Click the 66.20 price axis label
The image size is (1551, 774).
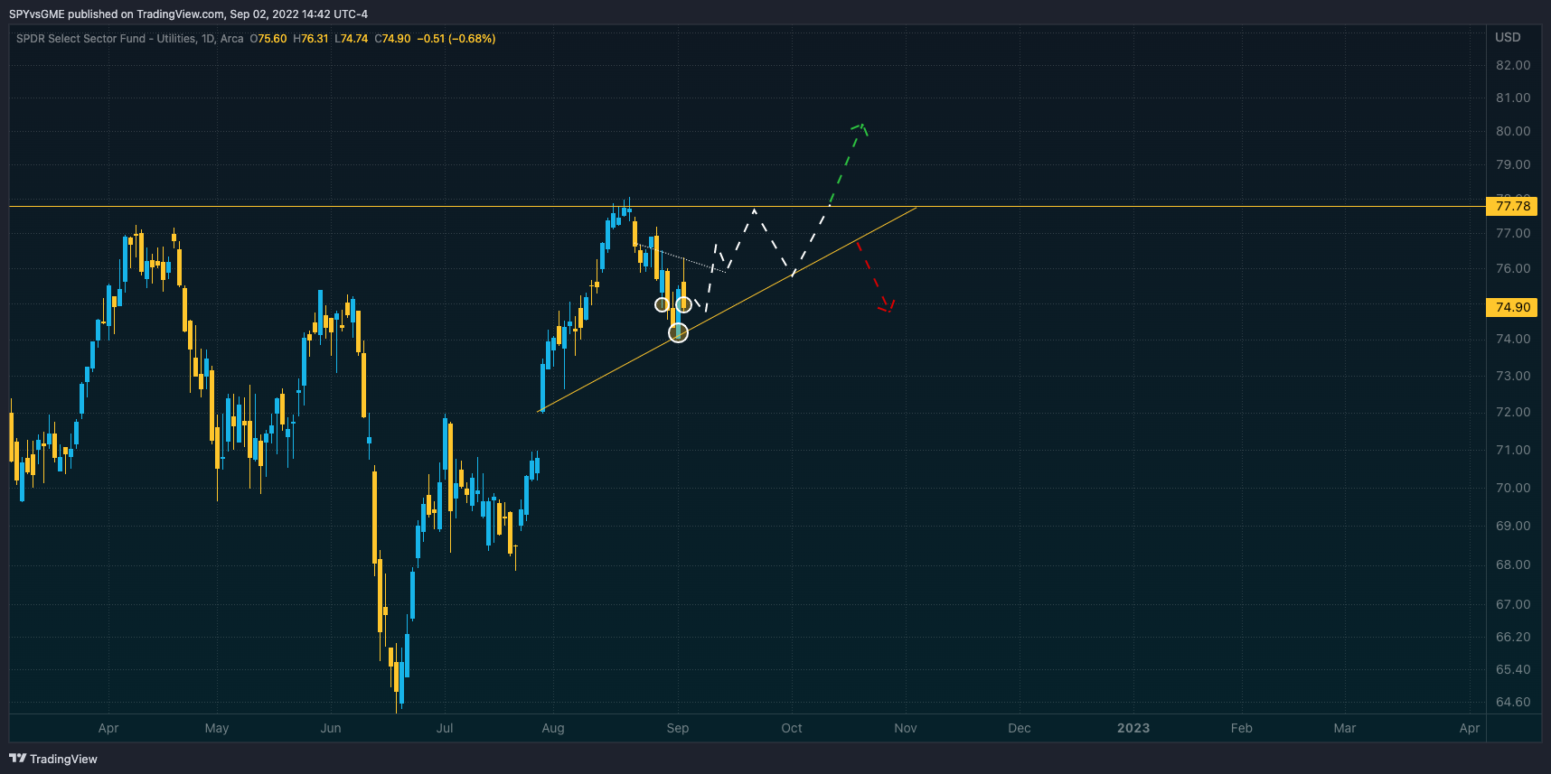coord(1513,637)
